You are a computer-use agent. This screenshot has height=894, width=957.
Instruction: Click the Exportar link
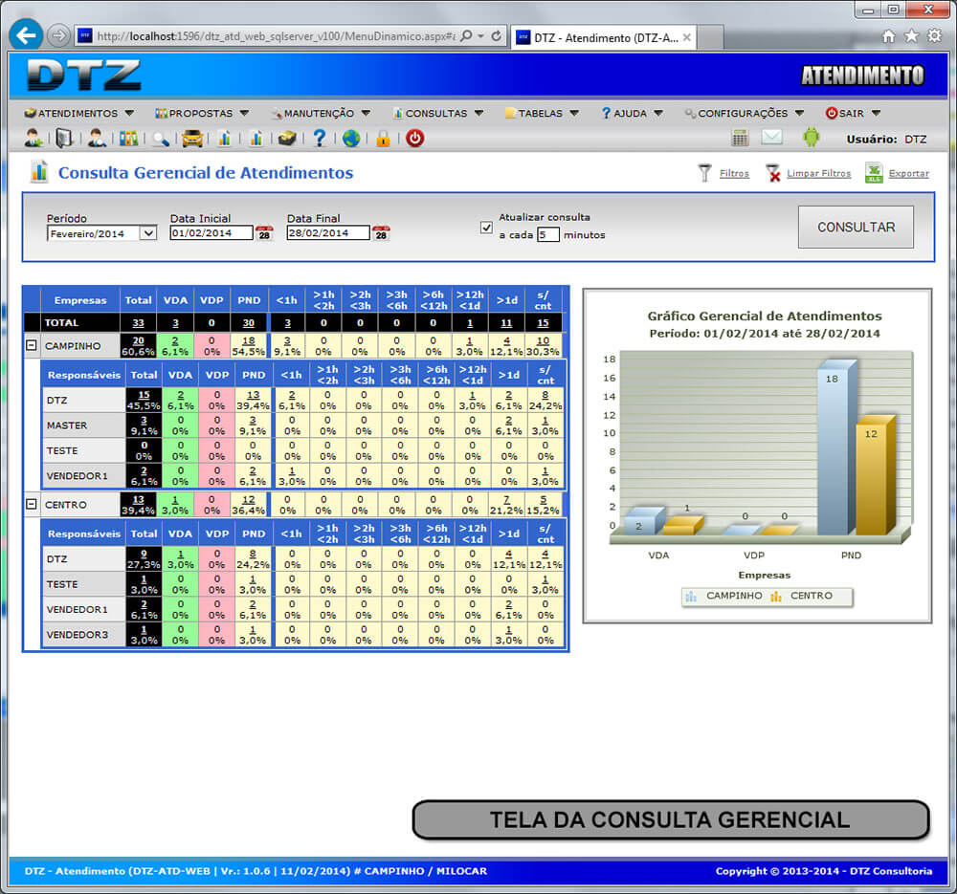pos(907,174)
